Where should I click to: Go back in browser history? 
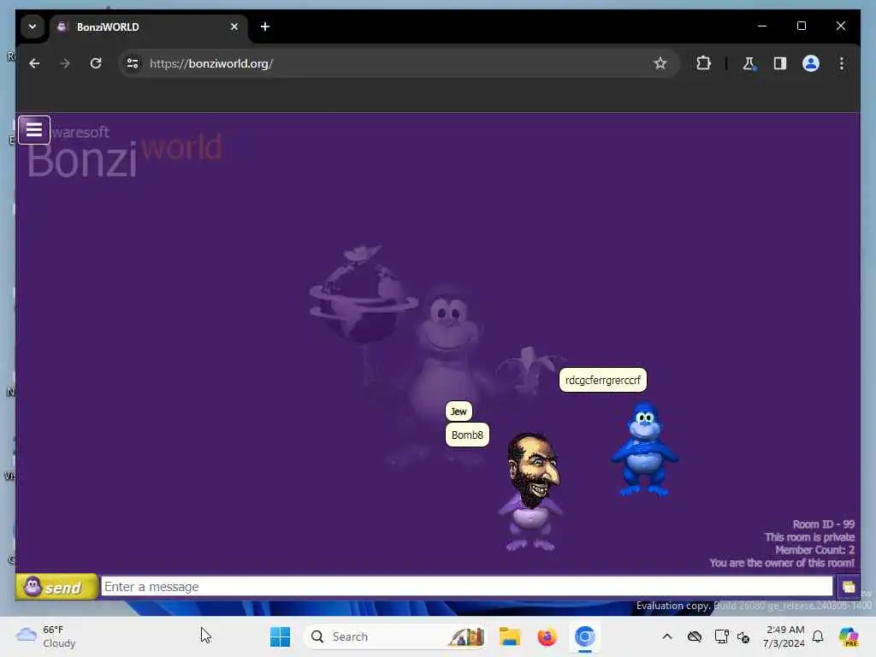pos(34,63)
